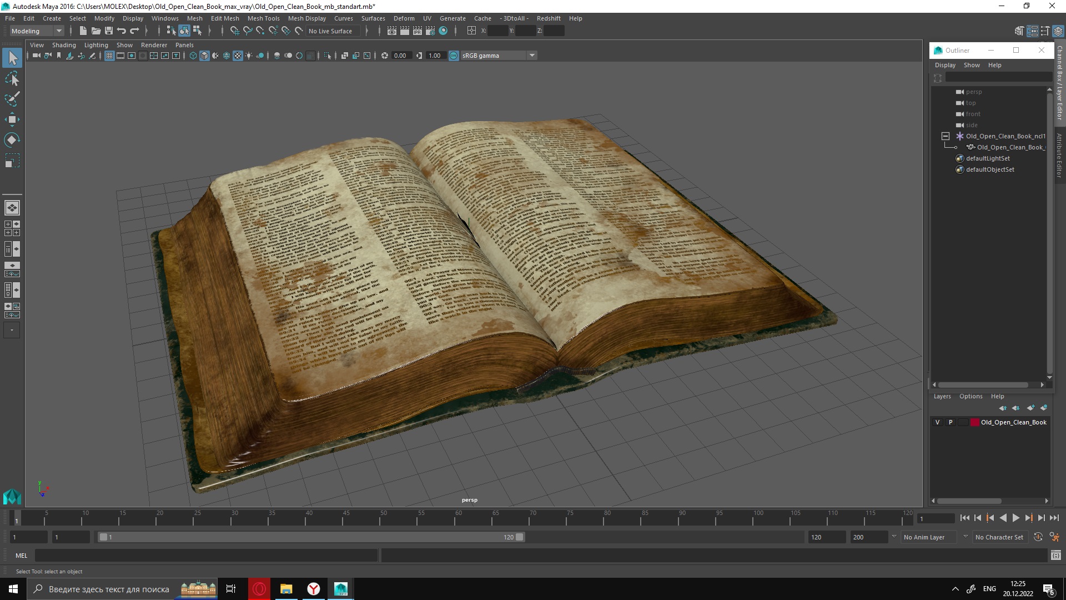Viewport: 1066px width, 600px height.
Task: Drag the timeline playhead at frame 1
Action: tap(16, 518)
